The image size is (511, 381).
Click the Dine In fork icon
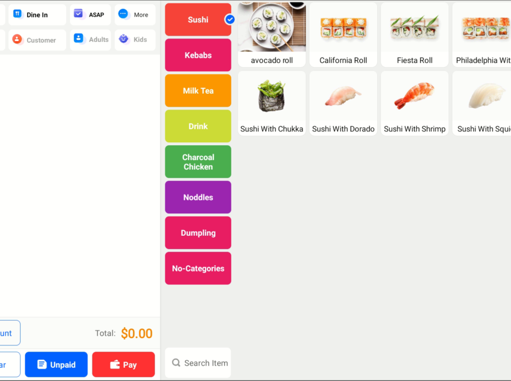pyautogui.click(x=17, y=14)
